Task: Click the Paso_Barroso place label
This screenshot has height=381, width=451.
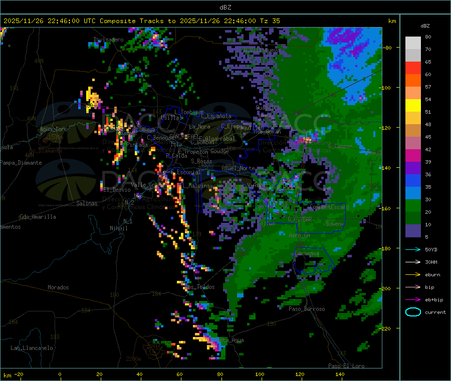Action: [x=307, y=309]
